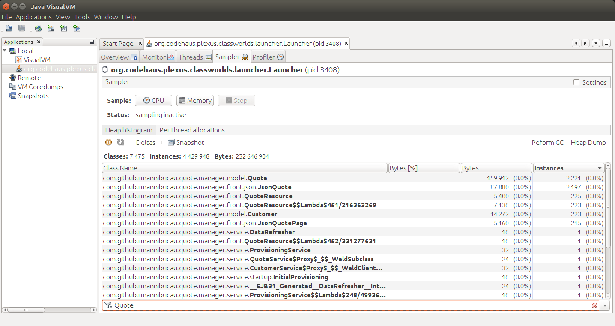This screenshot has width=615, height=326.
Task: Select the org.codehaus.plexus application in the tree
Action: tap(57, 69)
